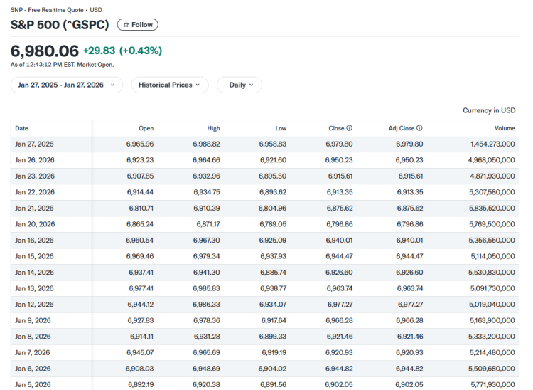This screenshot has width=533, height=390.
Task: Click the Currency in USD label
Action: coord(488,110)
